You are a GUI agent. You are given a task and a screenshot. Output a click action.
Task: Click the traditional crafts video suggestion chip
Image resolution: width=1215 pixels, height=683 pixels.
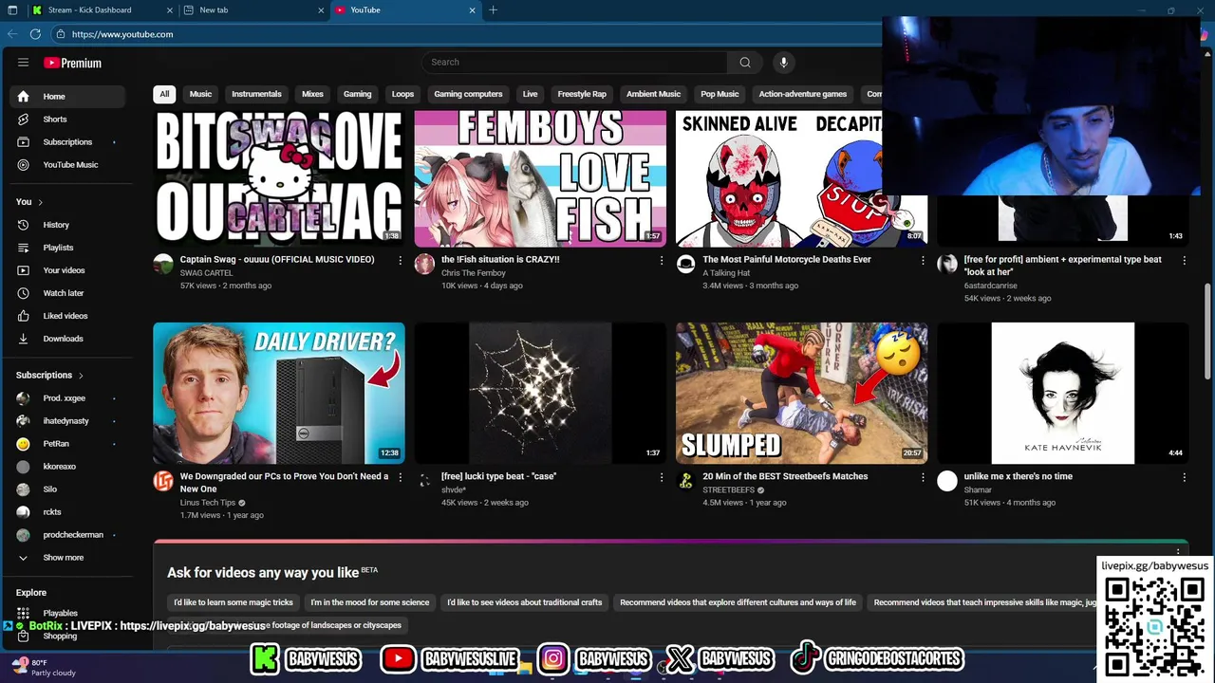click(525, 602)
